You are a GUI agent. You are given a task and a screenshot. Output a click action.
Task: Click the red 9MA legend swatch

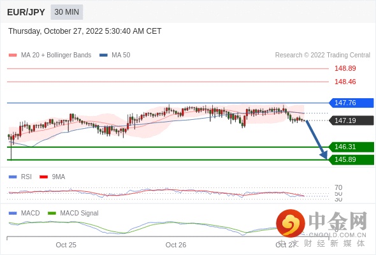pyautogui.click(x=43, y=177)
